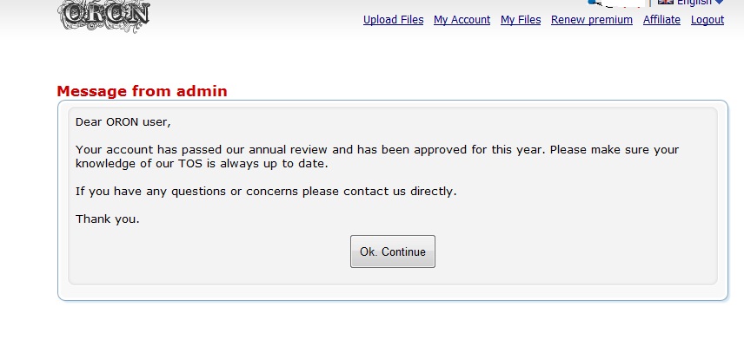Click the redacted username beside user icon
This screenshot has height=359, width=744.
621,3
